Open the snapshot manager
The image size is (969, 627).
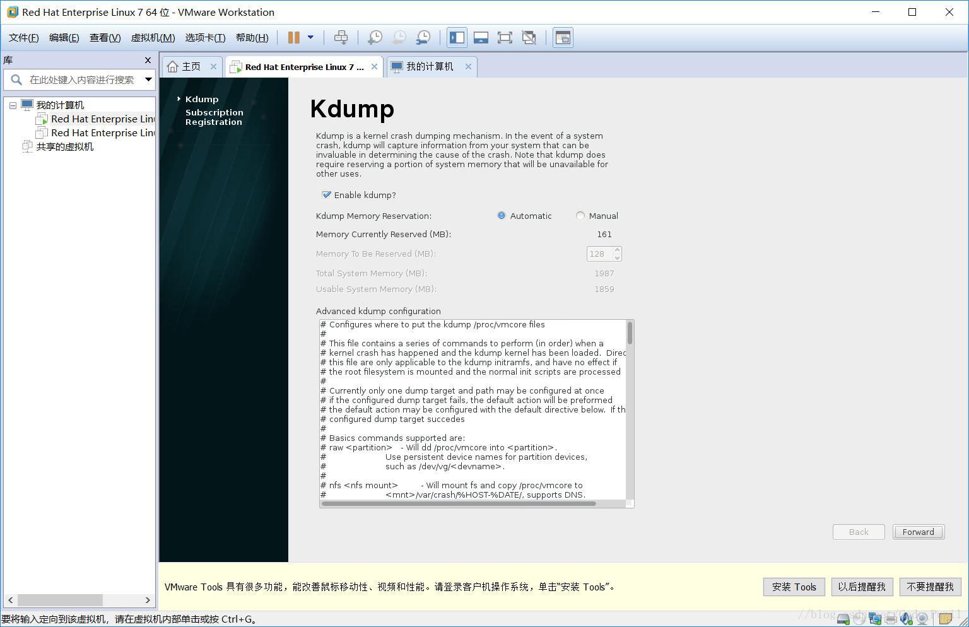[x=423, y=38]
